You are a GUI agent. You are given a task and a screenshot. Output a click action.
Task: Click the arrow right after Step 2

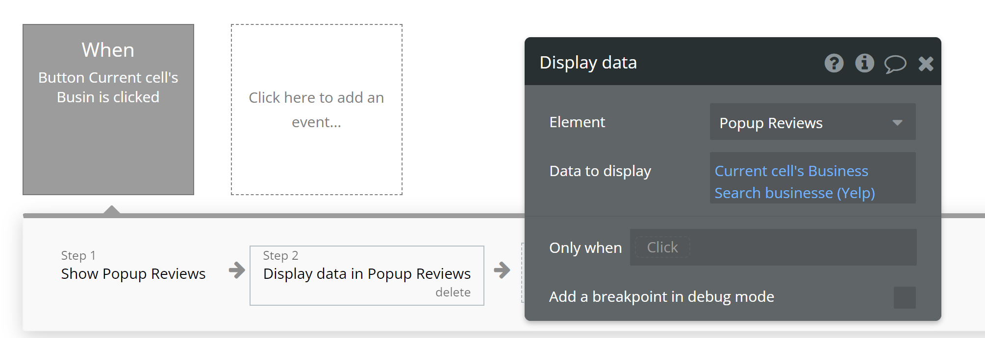coord(502,270)
